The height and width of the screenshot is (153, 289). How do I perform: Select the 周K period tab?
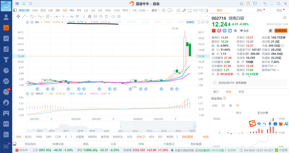pyautogui.click(x=58, y=10)
